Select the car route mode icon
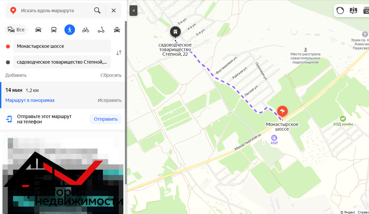 [x=38, y=30]
